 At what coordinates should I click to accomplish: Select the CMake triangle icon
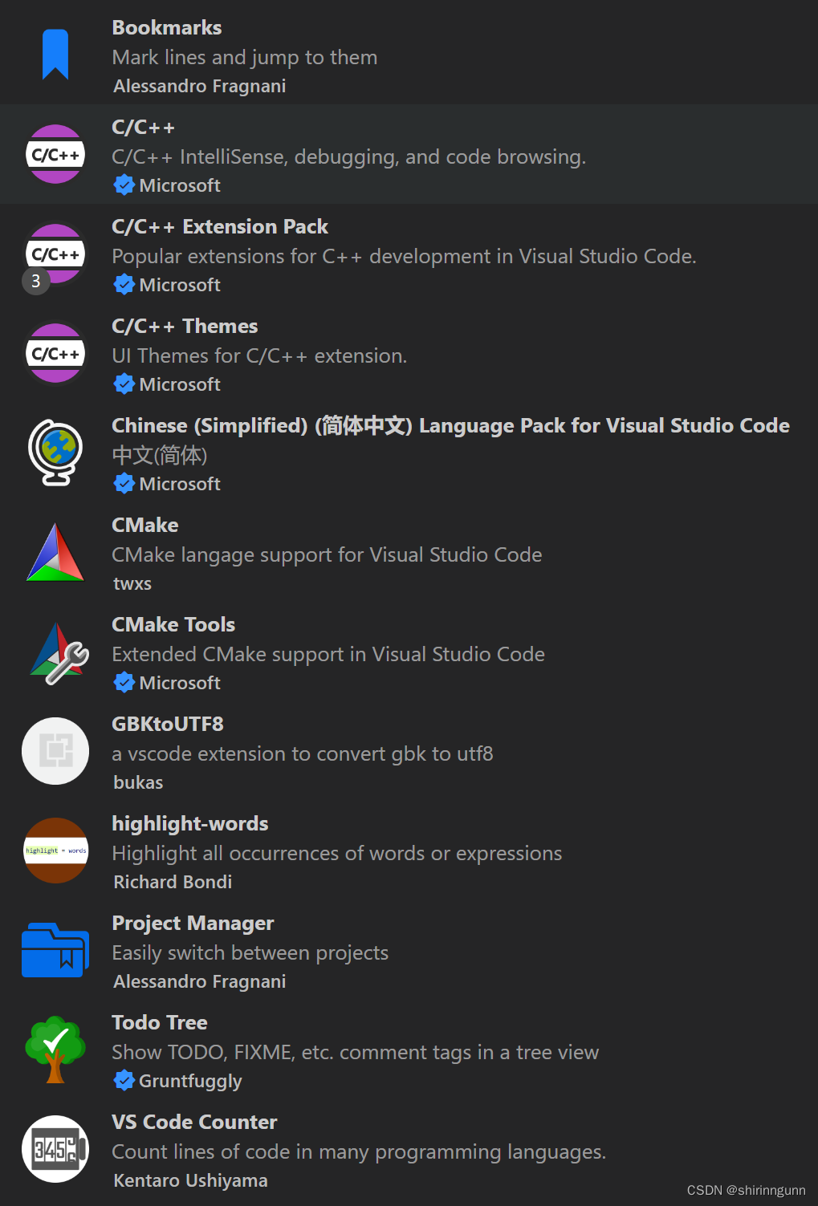pos(55,552)
